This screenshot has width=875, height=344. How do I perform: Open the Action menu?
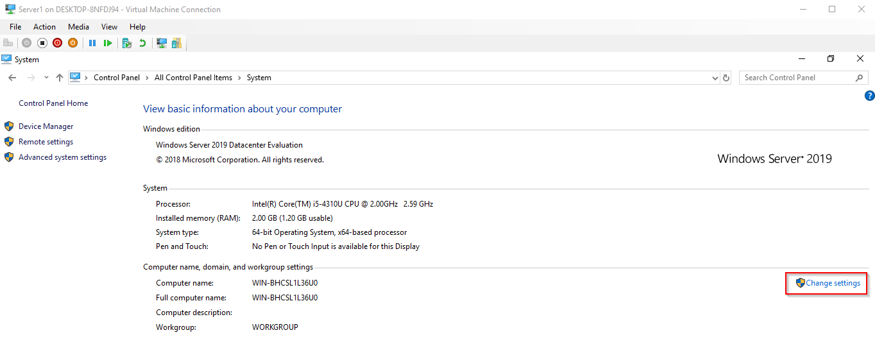(44, 27)
